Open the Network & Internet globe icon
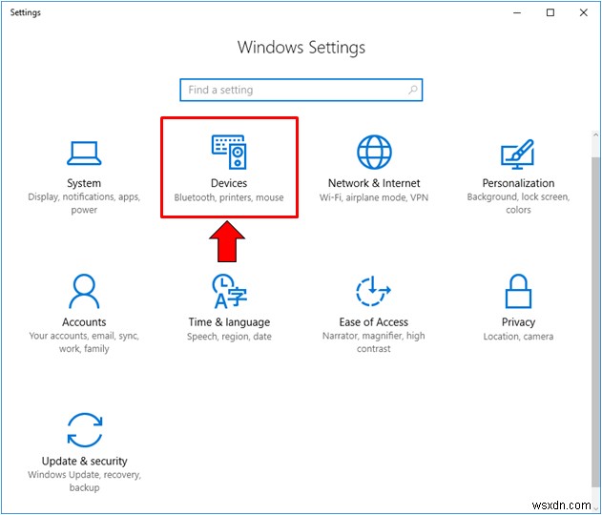Screen dimensions: 602x515 pos(374,152)
